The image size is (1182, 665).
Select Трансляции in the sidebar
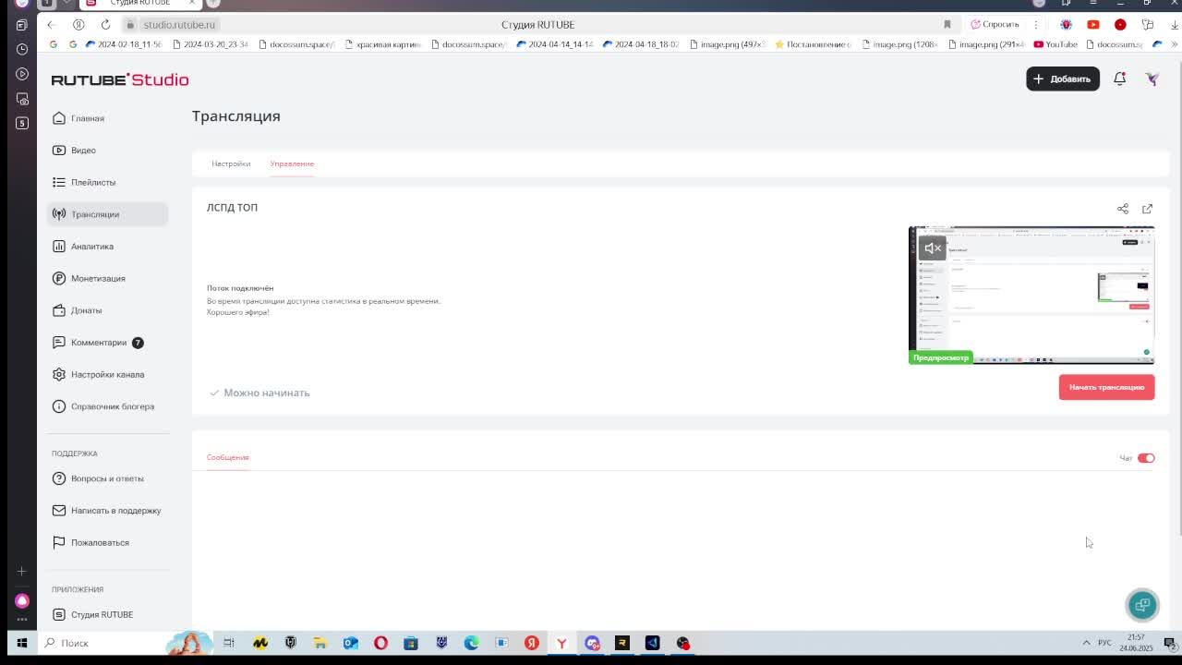tap(107, 214)
